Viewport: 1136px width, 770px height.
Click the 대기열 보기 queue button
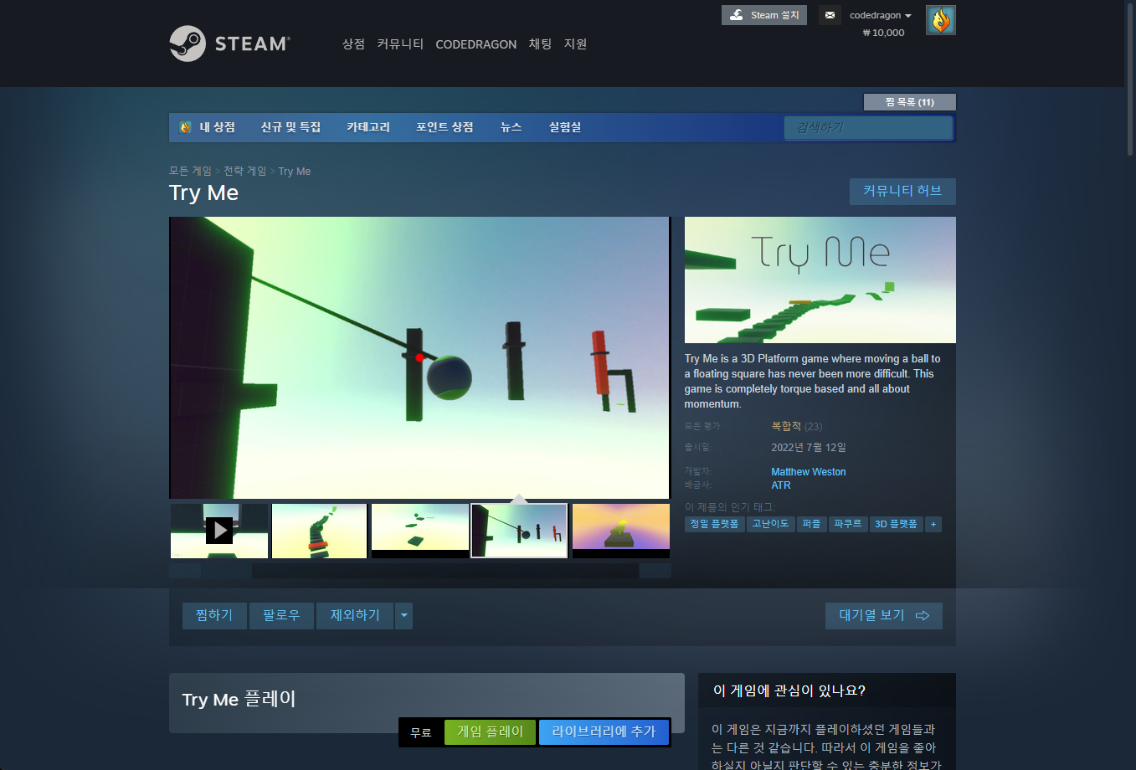pyautogui.click(x=884, y=615)
